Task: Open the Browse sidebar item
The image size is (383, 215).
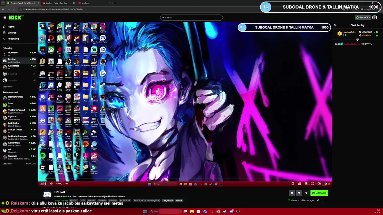Action: (12, 33)
